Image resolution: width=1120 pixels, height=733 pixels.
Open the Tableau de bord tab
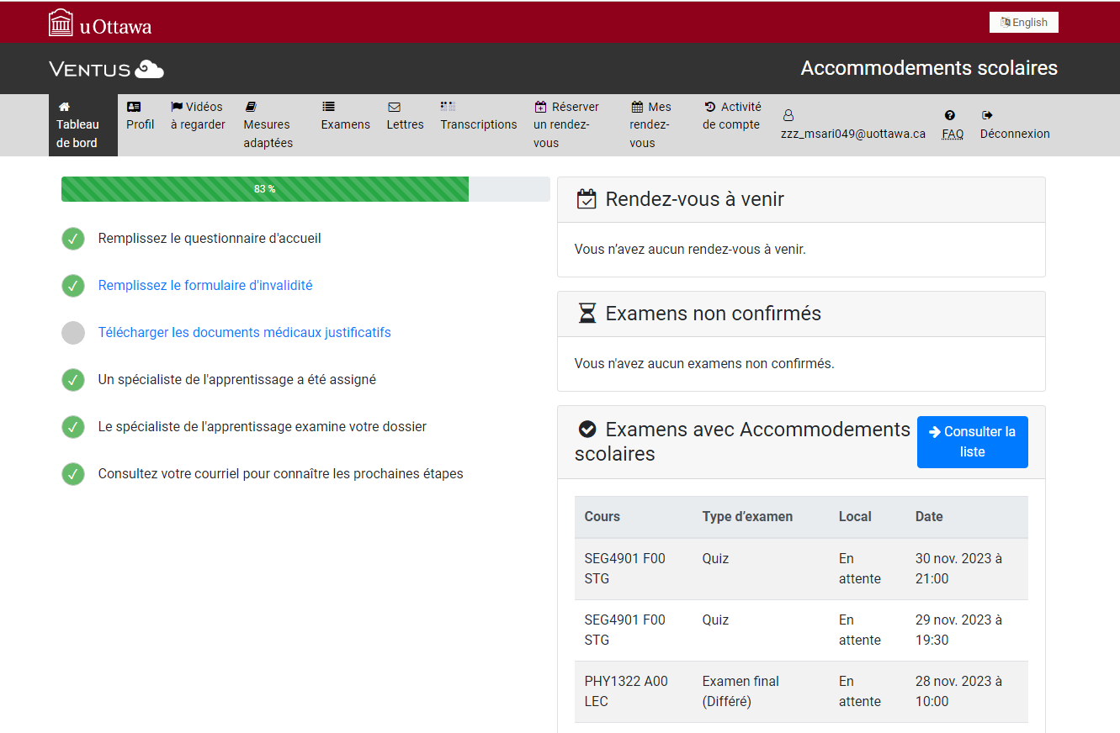pyautogui.click(x=82, y=125)
